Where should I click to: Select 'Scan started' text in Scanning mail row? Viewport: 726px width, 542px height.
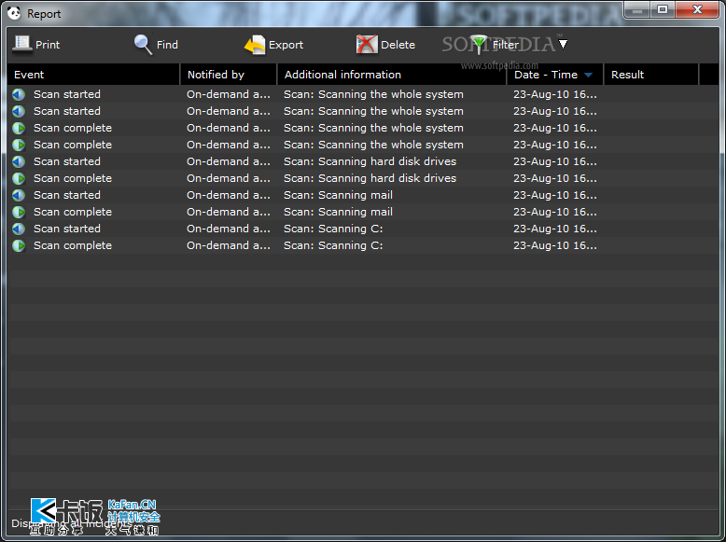tap(67, 195)
